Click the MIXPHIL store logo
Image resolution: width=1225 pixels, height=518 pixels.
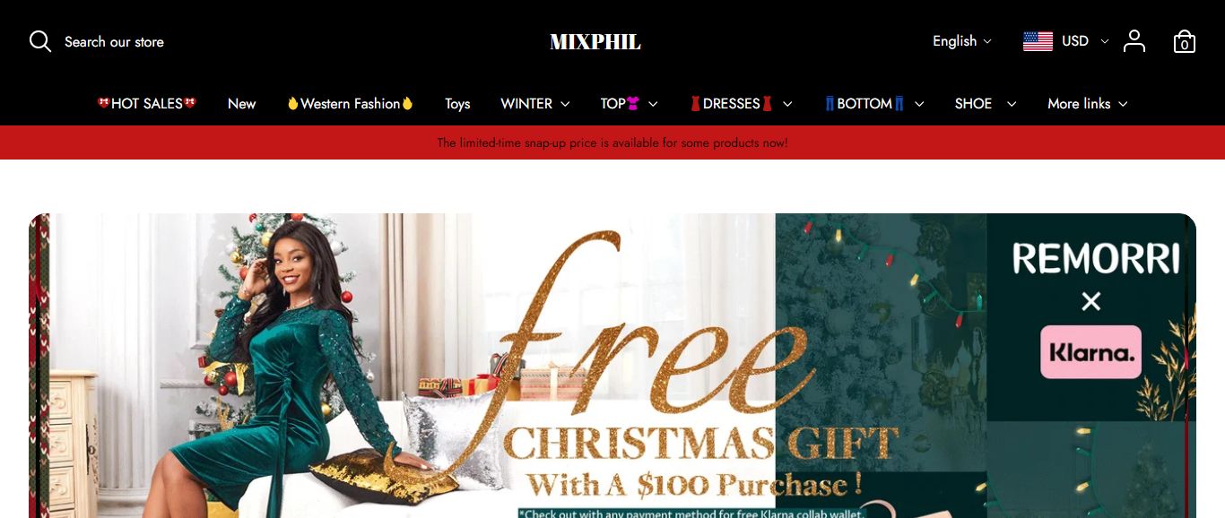(595, 42)
